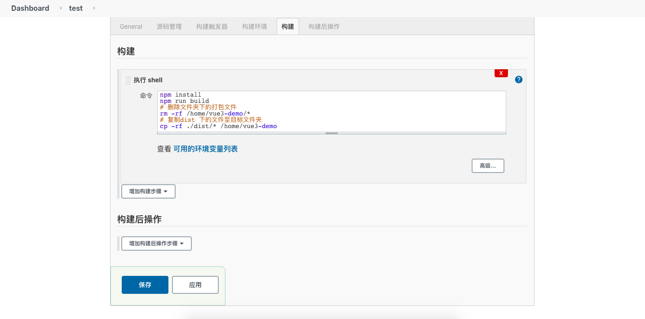Click the 构建 section heading
645x319 pixels.
tap(126, 51)
